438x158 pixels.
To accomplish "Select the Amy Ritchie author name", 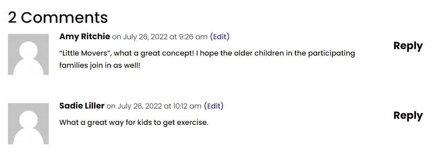I will [x=85, y=37].
